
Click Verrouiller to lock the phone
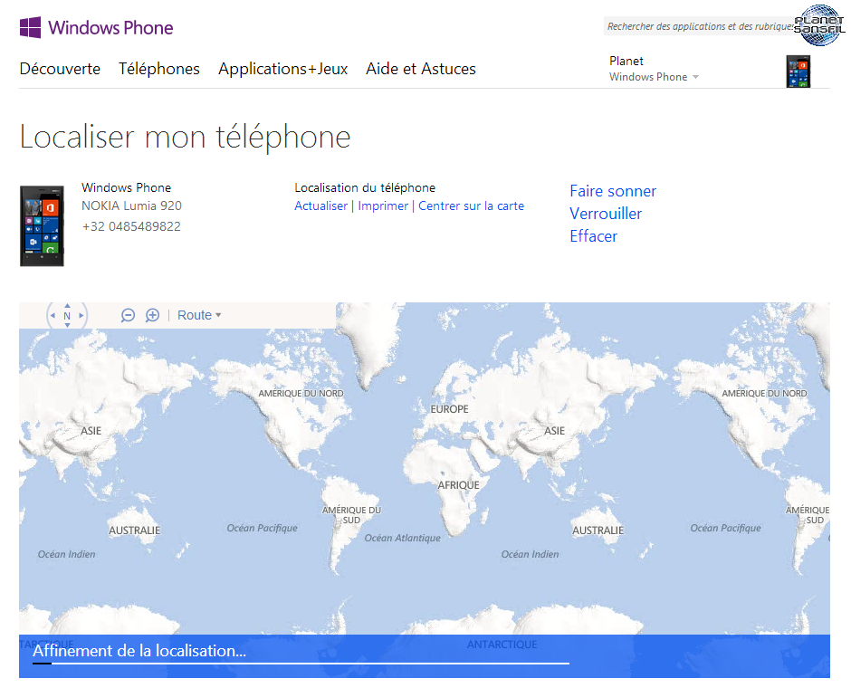606,214
